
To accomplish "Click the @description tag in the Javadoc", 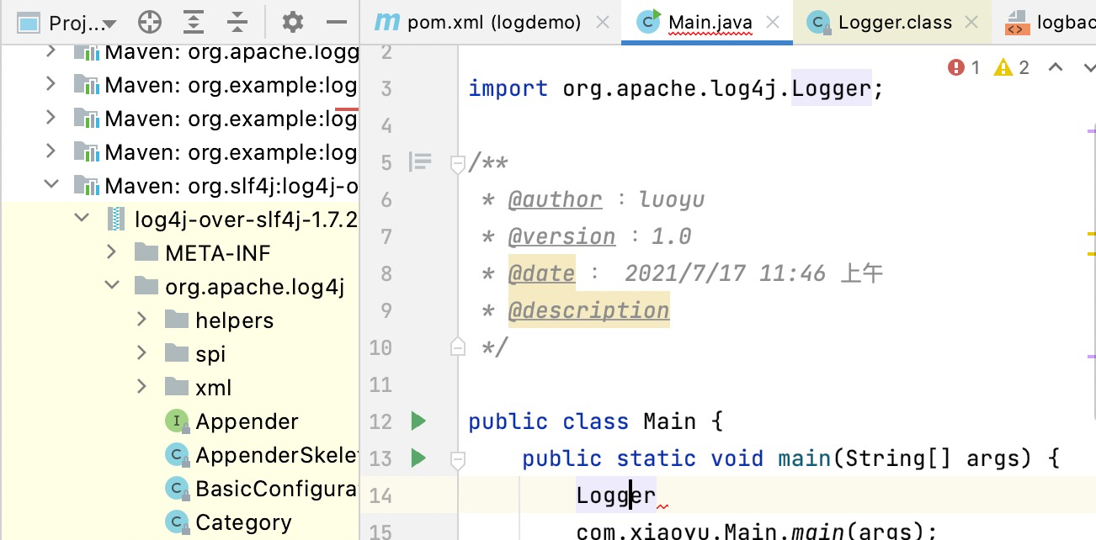I will (588, 310).
